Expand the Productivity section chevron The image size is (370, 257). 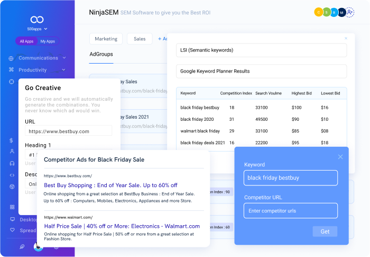64,70
